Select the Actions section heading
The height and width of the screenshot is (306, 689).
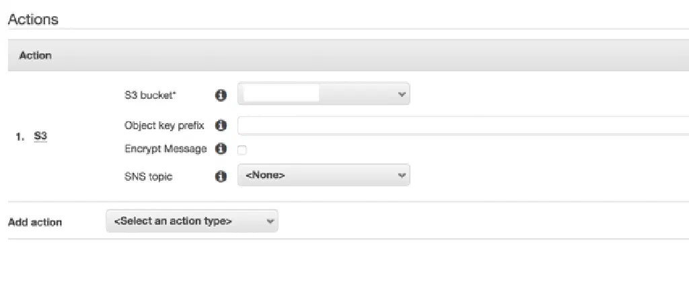pyautogui.click(x=33, y=20)
